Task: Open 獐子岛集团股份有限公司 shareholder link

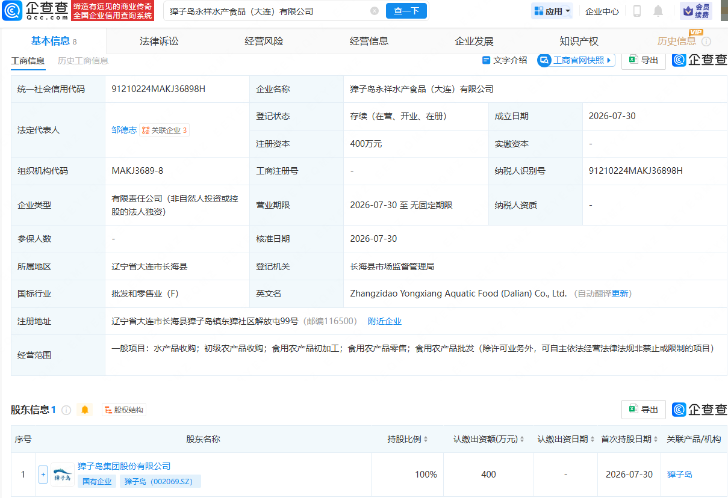Action: click(x=124, y=466)
